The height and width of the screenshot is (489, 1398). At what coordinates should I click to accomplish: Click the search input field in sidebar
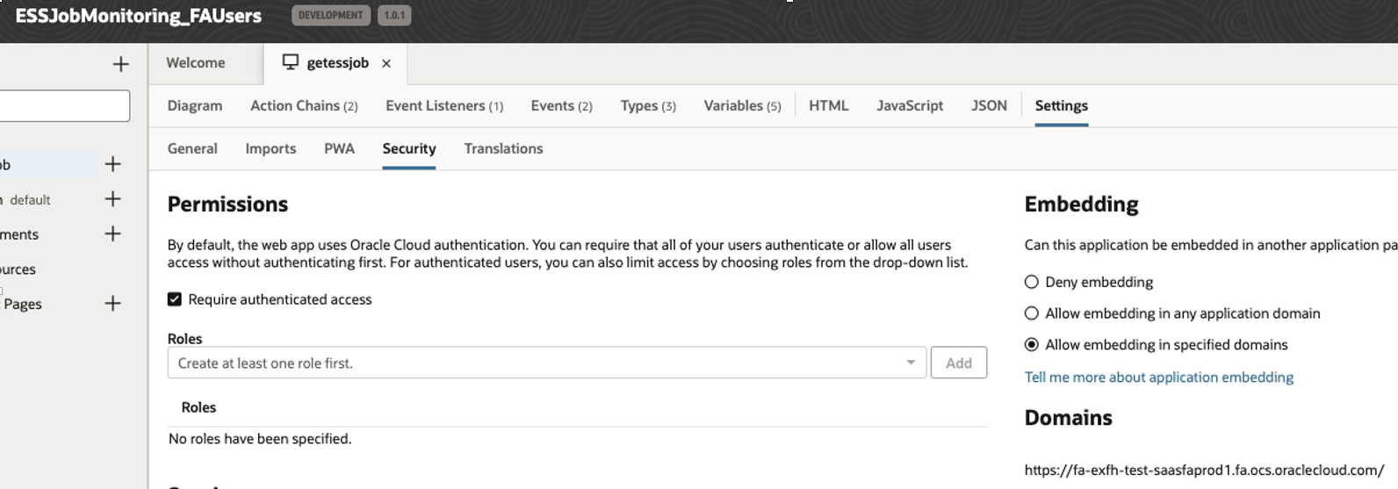click(x=63, y=106)
